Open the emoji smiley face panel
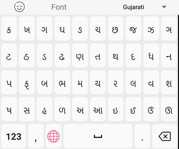Image resolution: width=179 pixels, height=149 pixels. 19,7
